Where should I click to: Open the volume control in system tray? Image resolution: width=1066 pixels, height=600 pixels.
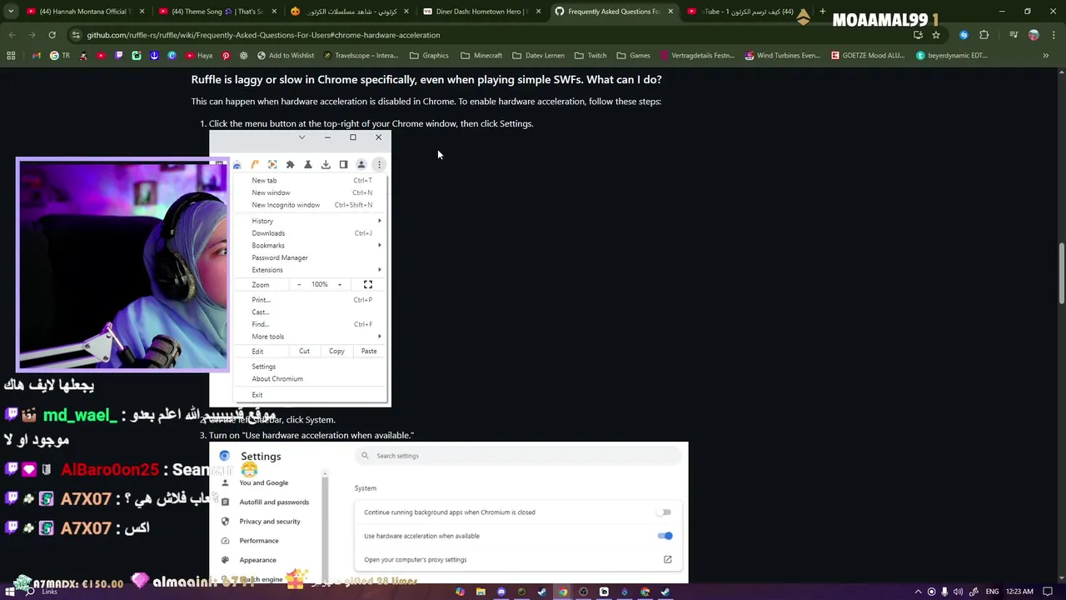click(959, 592)
